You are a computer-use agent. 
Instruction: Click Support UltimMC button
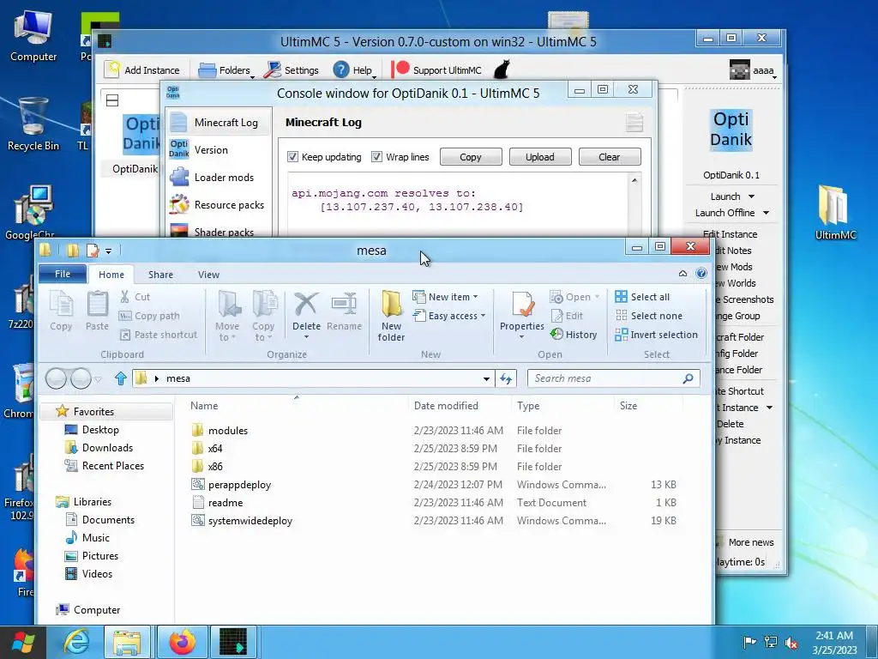(x=436, y=70)
